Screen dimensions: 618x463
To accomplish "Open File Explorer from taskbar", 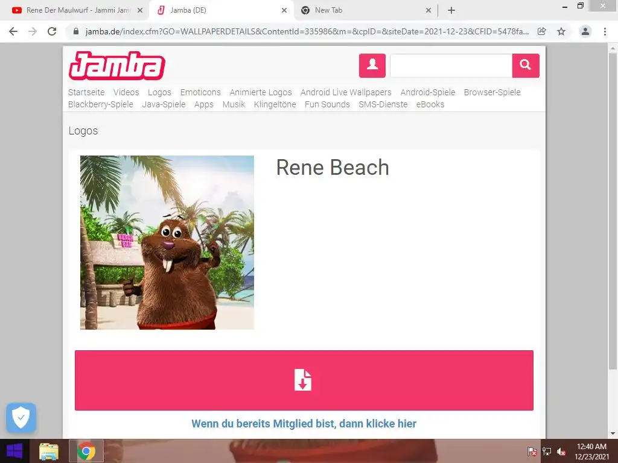I will [x=49, y=451].
